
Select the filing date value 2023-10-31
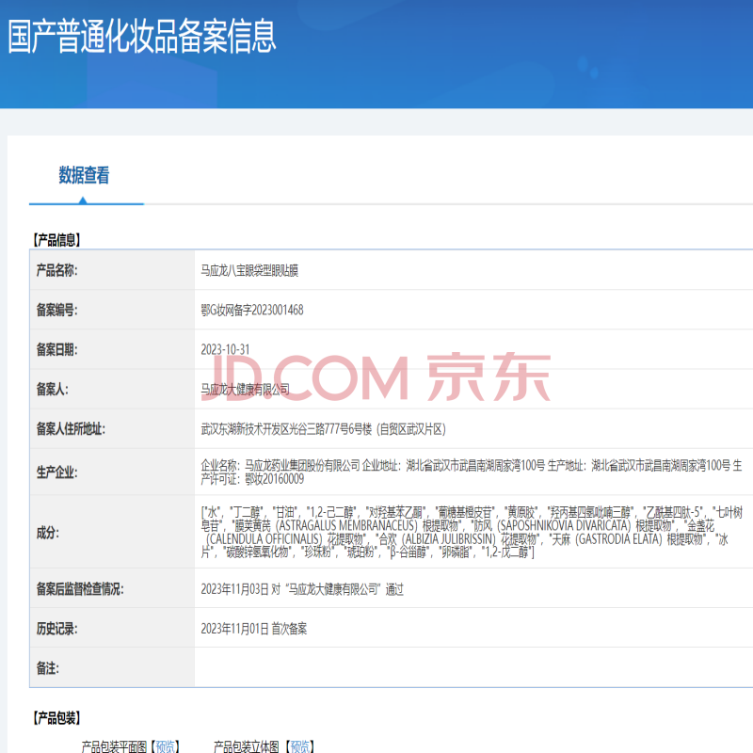click(225, 349)
